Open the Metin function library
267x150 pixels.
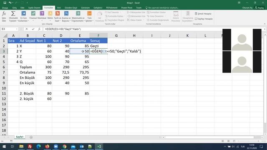(x=50, y=17)
